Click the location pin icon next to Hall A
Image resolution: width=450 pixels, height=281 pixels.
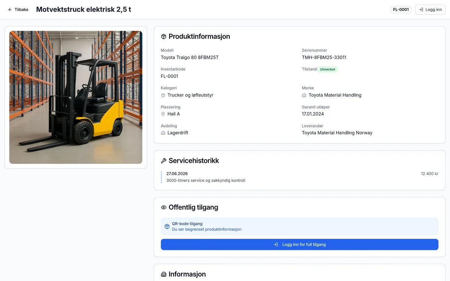pos(163,114)
